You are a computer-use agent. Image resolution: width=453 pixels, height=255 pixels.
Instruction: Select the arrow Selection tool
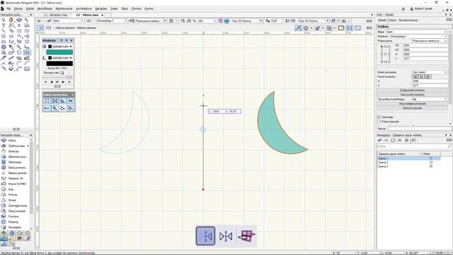tap(4, 20)
